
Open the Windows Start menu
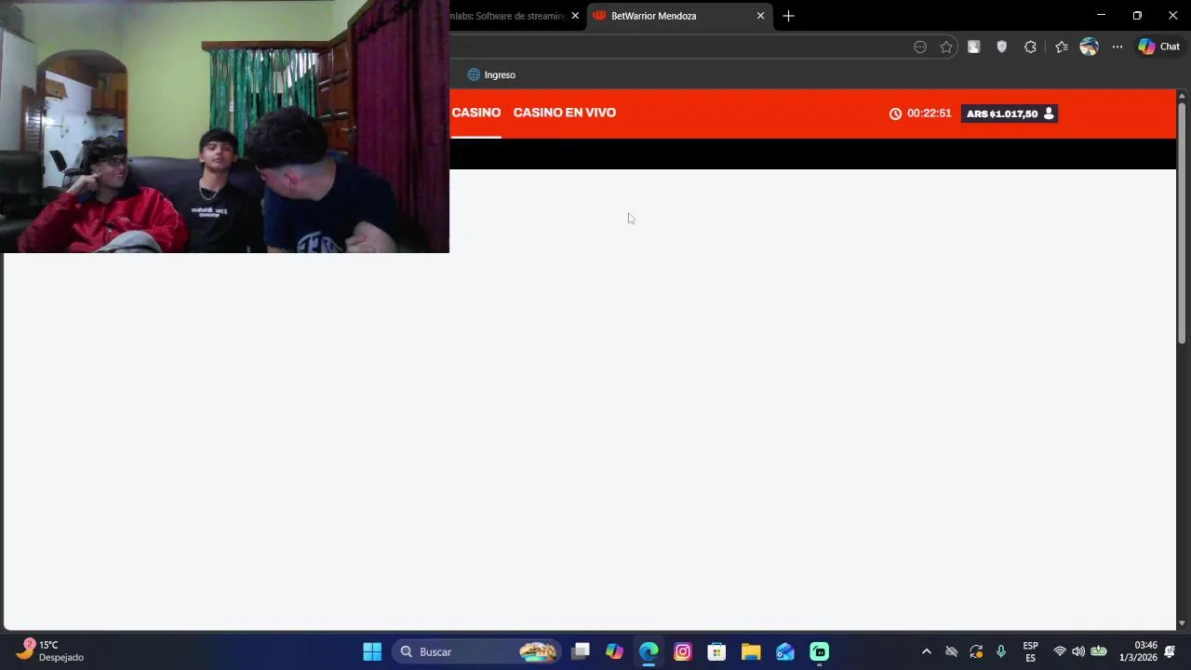(372, 651)
